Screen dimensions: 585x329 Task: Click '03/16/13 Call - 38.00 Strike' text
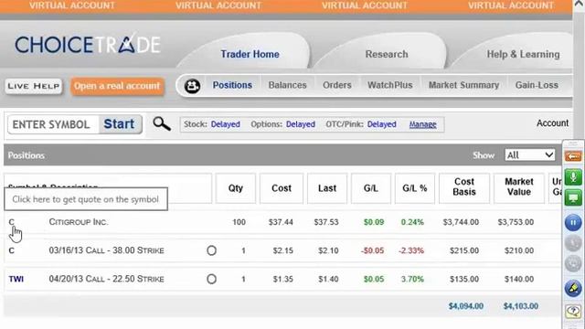(x=106, y=250)
